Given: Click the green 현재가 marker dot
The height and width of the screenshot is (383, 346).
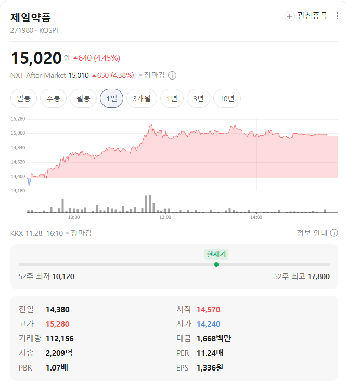Looking at the screenshot, I should pos(216,265).
